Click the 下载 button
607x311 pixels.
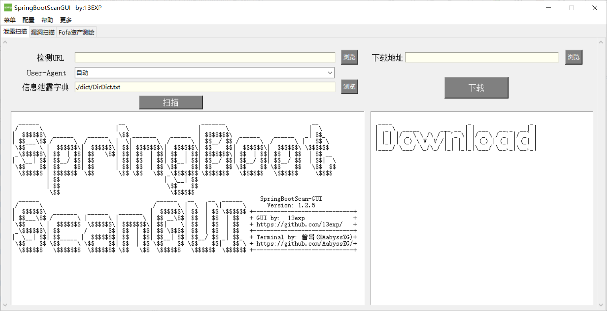476,87
